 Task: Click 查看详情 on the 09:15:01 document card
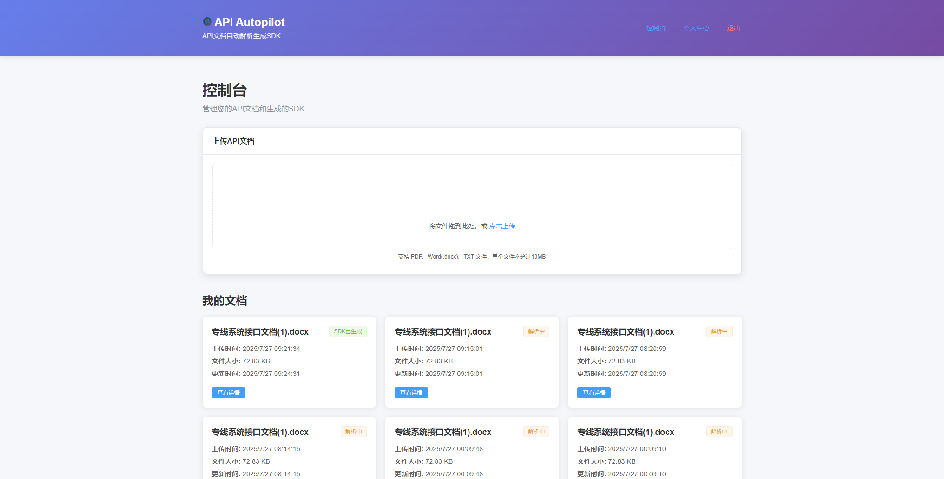(411, 393)
